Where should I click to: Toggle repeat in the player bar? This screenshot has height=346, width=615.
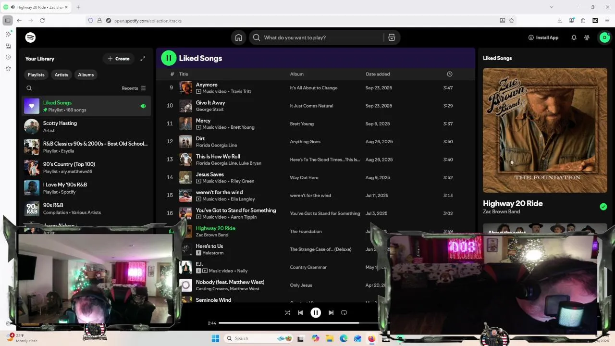click(344, 313)
